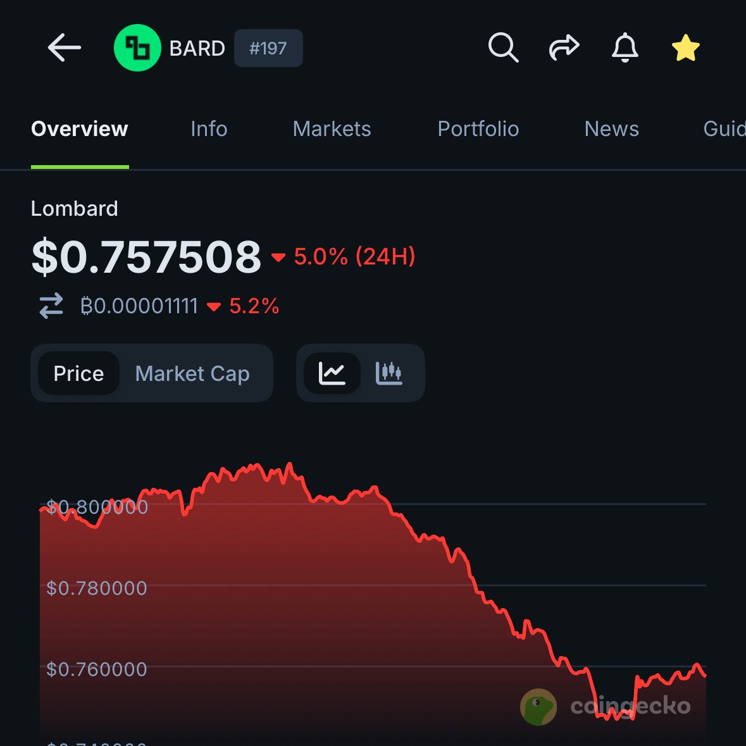Tap the back arrow icon
This screenshot has width=746, height=746.
coord(64,48)
